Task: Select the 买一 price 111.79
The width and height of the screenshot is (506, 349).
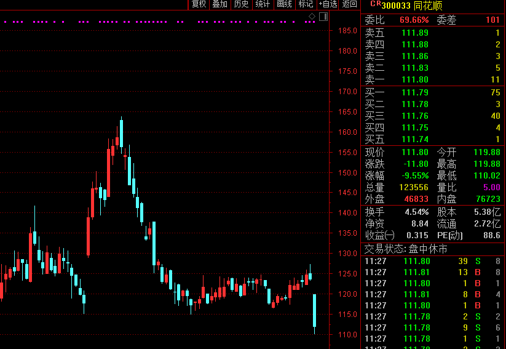Action: [x=414, y=92]
